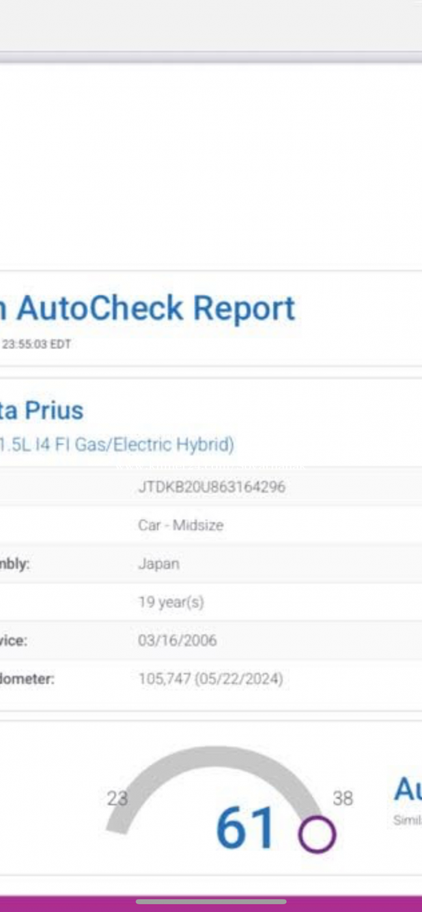
Task: Click the large 61 score number
Action: (x=246, y=828)
